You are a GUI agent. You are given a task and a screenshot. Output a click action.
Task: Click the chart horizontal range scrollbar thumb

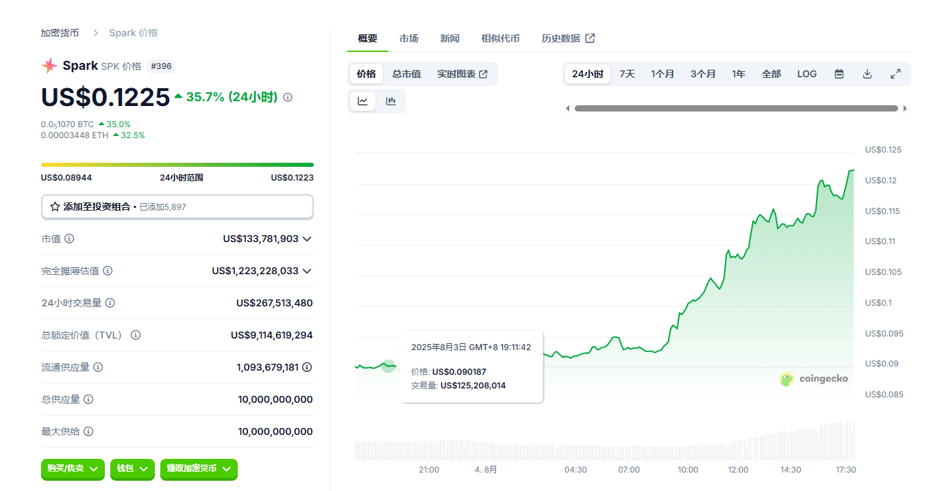736,108
